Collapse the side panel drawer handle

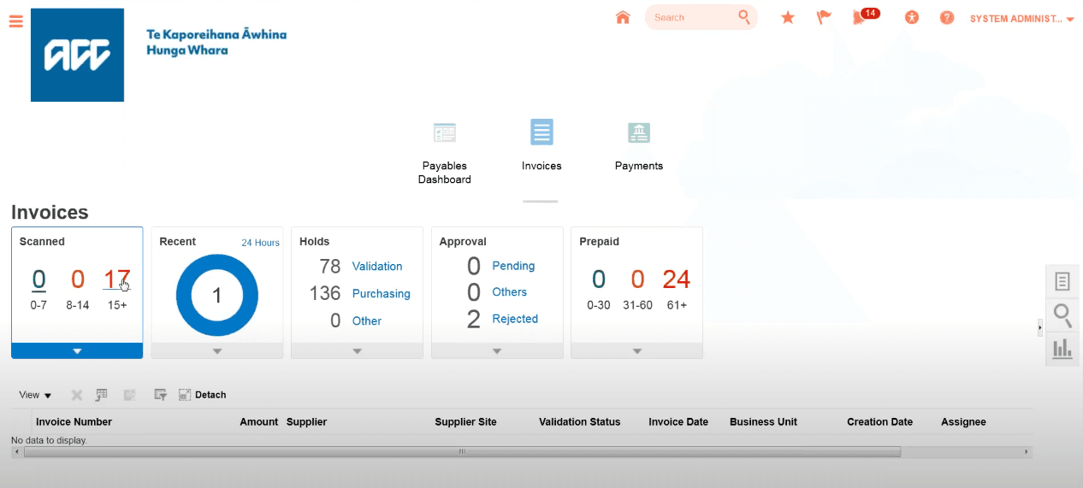point(1040,326)
